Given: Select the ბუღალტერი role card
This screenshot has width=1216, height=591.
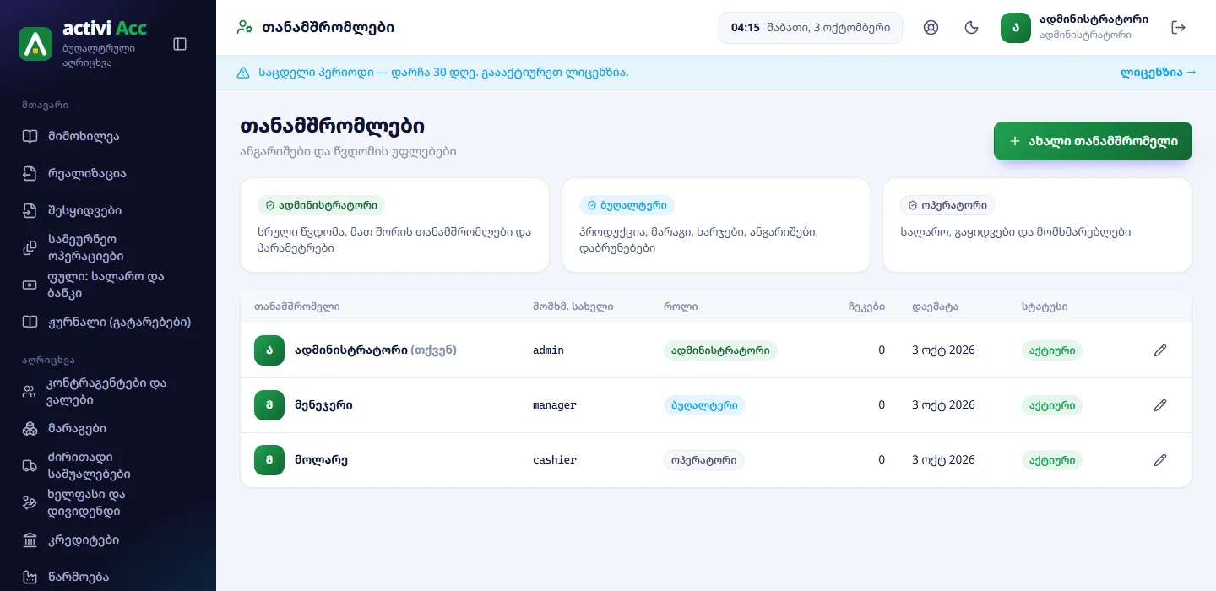Looking at the screenshot, I should tap(716, 225).
